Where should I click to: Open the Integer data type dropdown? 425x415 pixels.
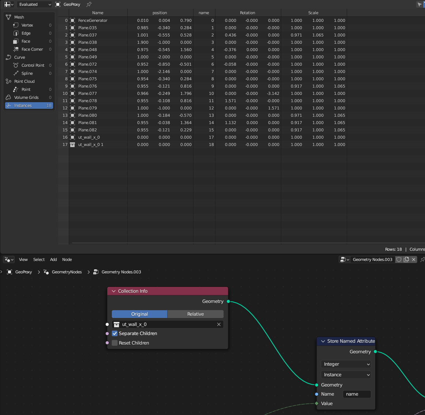tap(346, 364)
